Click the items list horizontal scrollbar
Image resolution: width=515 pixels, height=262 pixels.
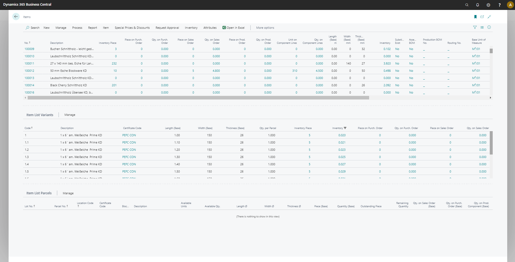(198, 98)
